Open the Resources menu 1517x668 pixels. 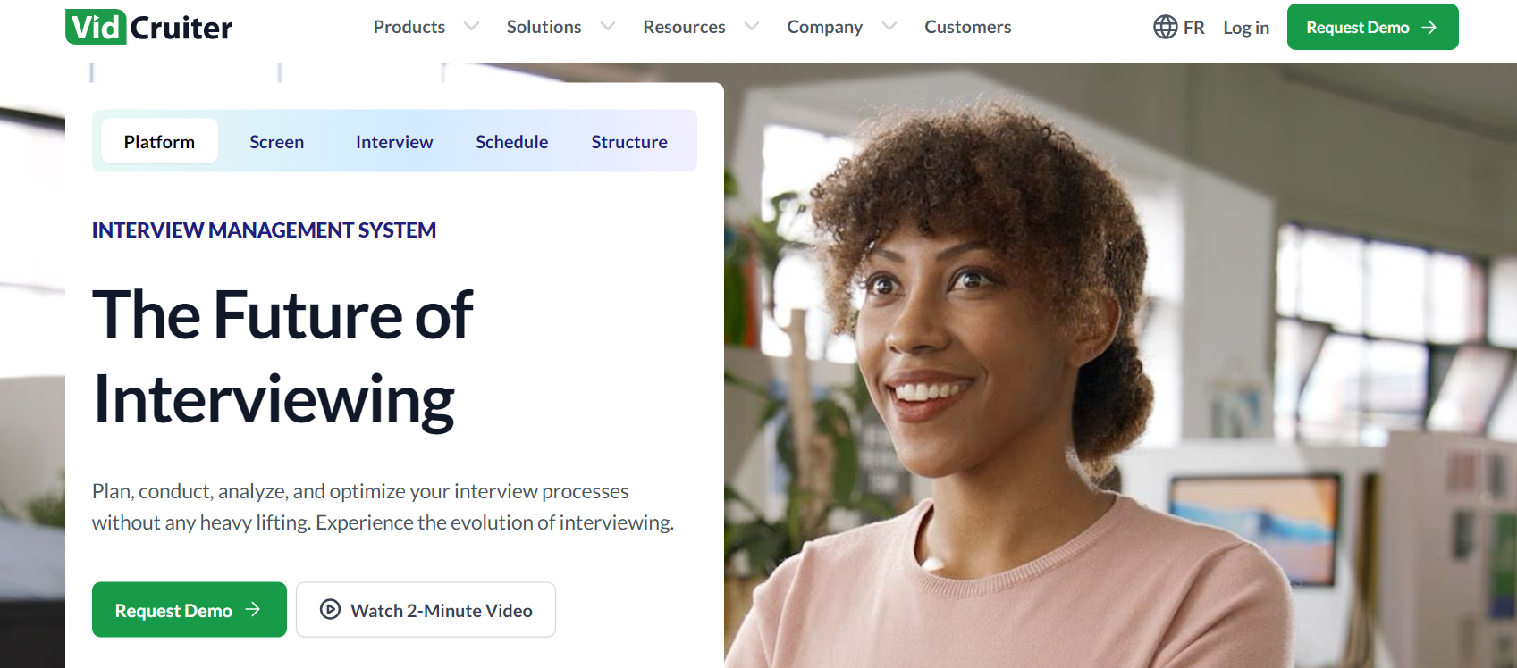click(684, 27)
